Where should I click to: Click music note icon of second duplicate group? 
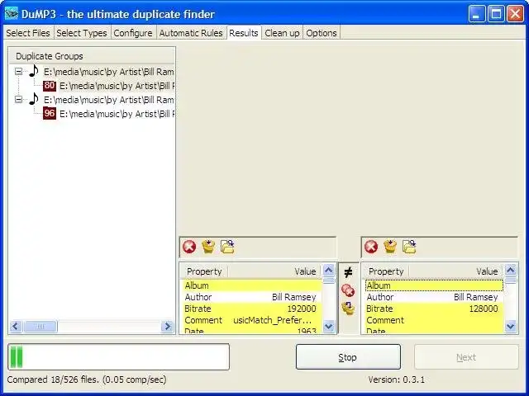click(x=33, y=99)
